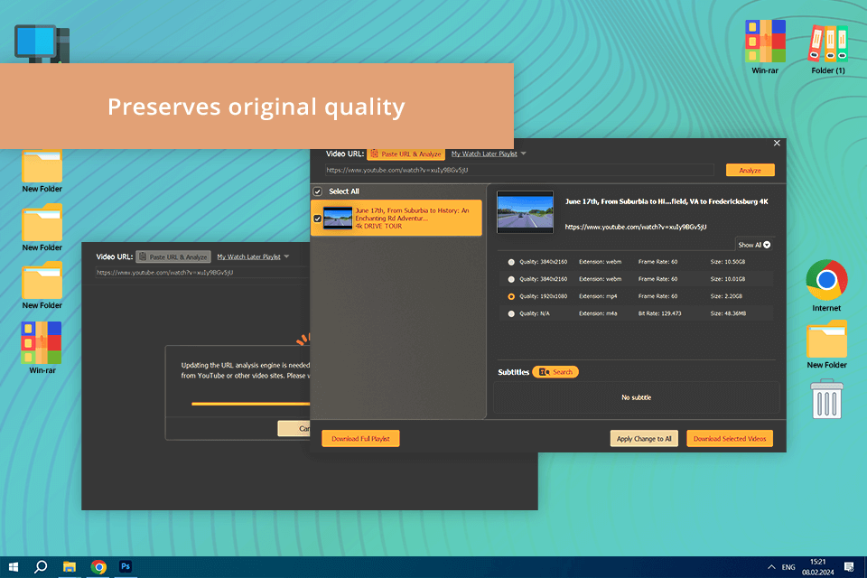Launch Chrome from the taskbar

(98, 567)
